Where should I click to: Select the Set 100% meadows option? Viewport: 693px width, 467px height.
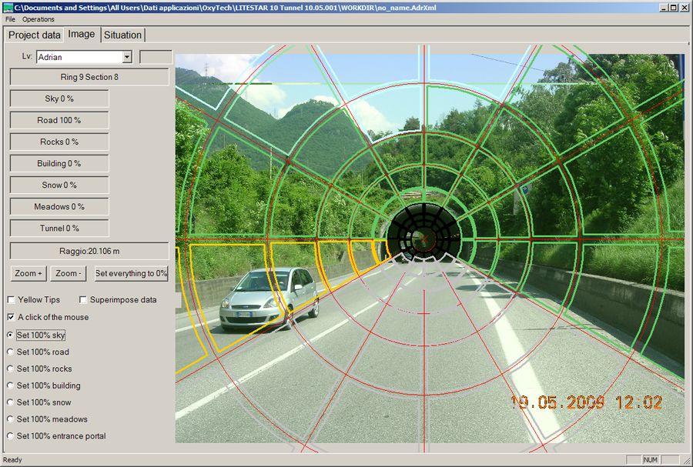(11, 419)
